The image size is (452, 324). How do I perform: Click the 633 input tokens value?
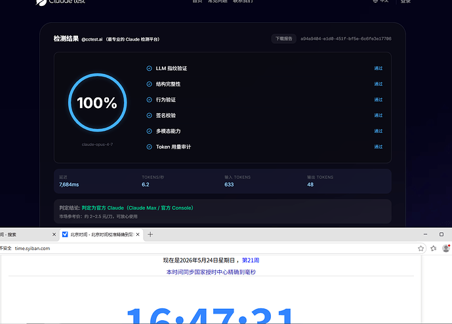pyautogui.click(x=229, y=185)
